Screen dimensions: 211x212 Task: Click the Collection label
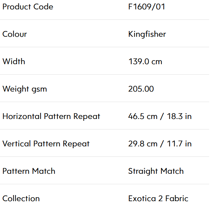[x=21, y=199]
